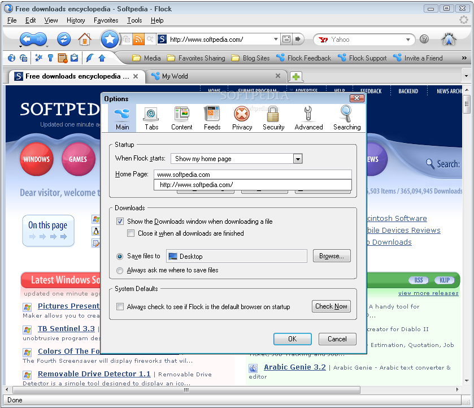
Task: Open the Content options panel
Action: coord(181,118)
